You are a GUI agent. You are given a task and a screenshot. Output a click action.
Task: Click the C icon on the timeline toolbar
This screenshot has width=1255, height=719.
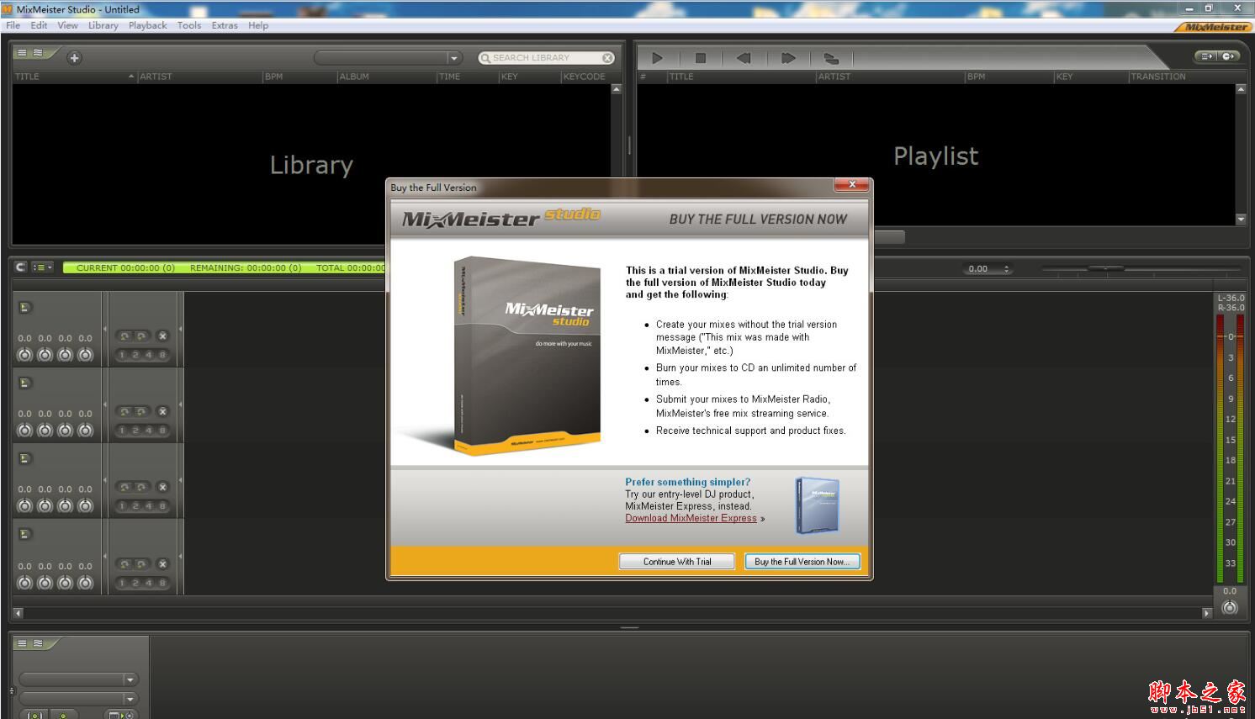(21, 267)
